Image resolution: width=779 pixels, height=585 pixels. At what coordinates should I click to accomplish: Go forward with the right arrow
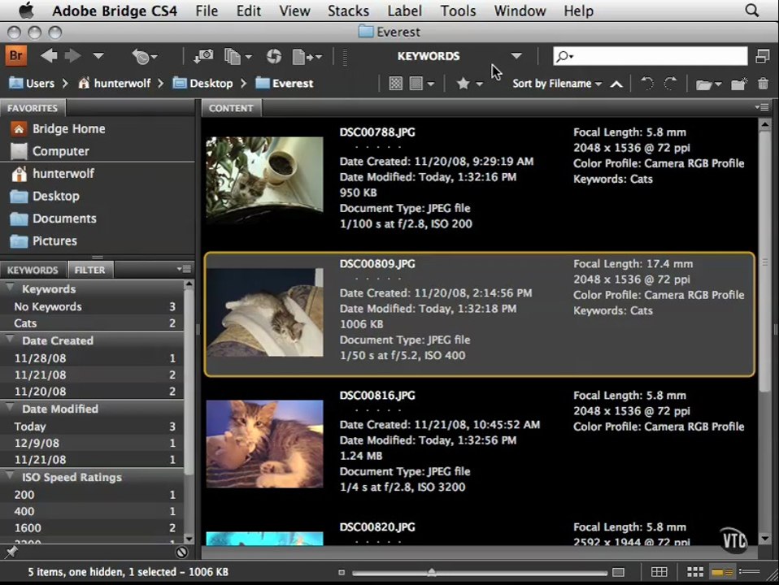(x=73, y=55)
